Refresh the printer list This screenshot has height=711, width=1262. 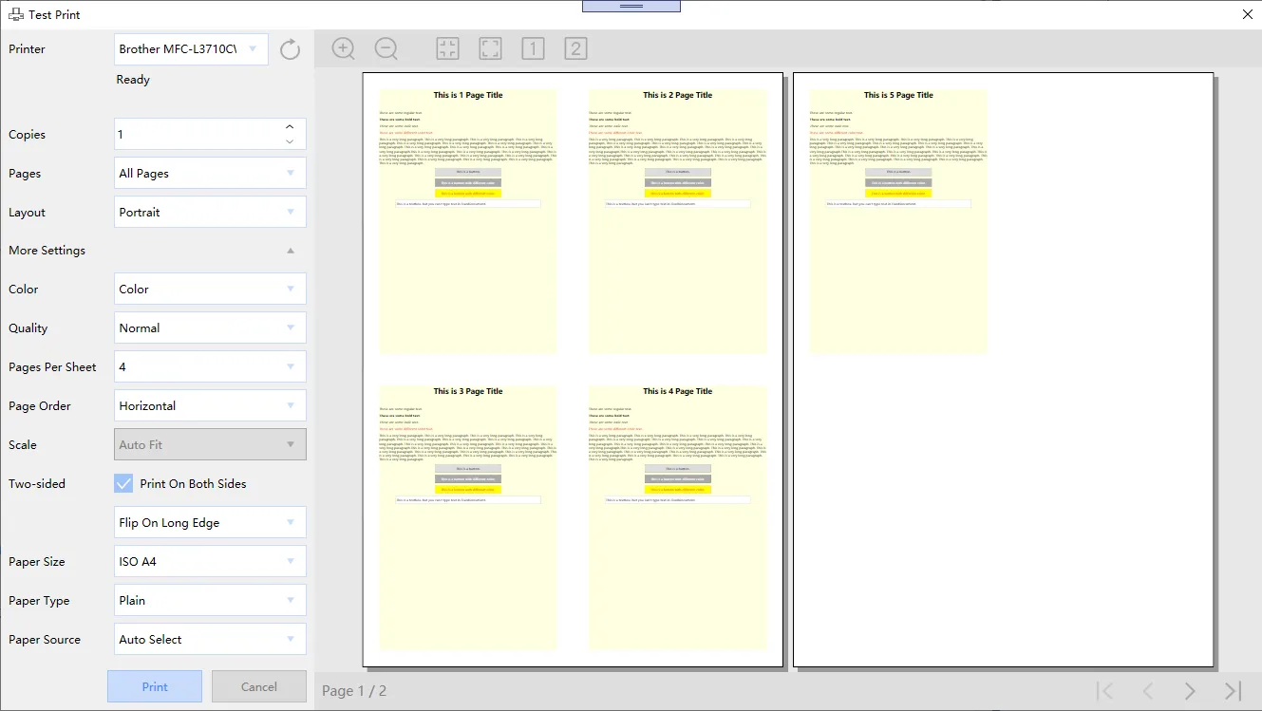[291, 49]
